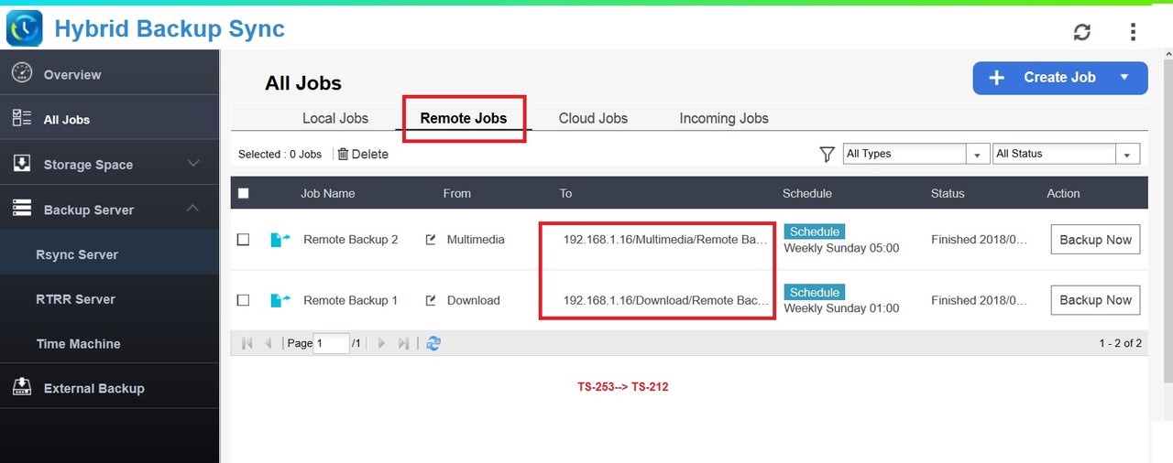
Task: Click the Status column header
Action: (x=948, y=193)
